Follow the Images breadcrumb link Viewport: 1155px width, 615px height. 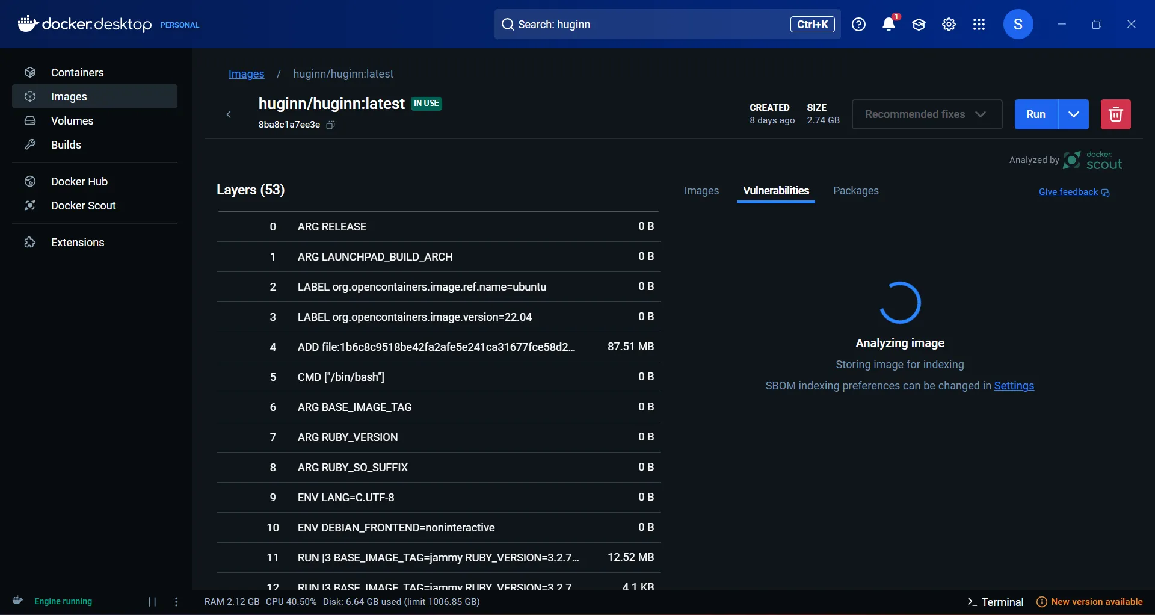(x=246, y=73)
